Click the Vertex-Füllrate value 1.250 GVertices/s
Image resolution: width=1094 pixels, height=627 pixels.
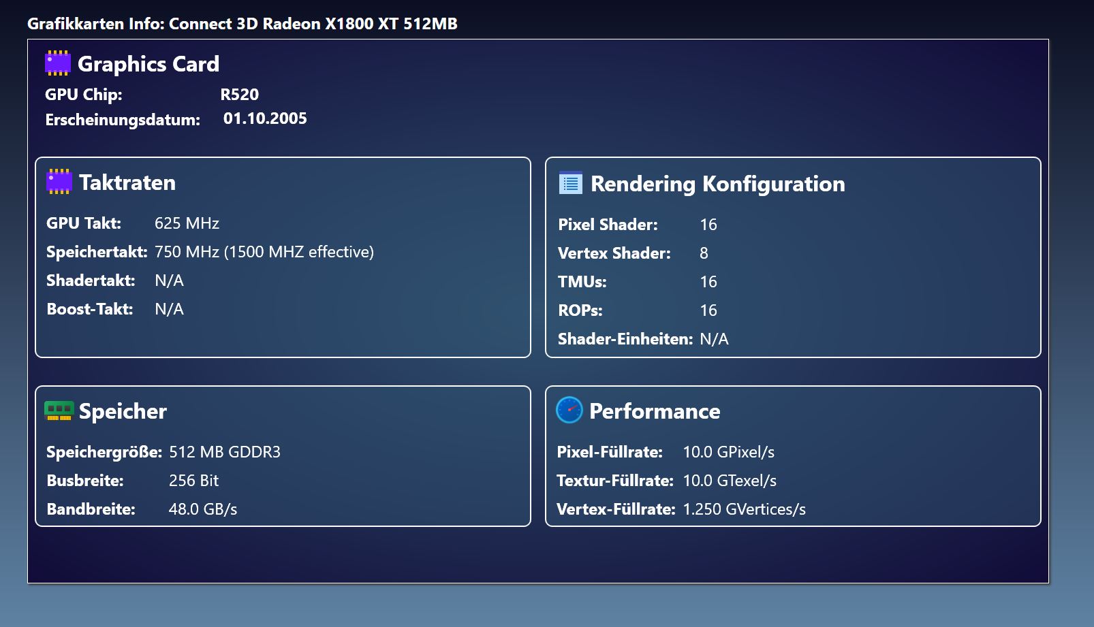[x=745, y=509]
